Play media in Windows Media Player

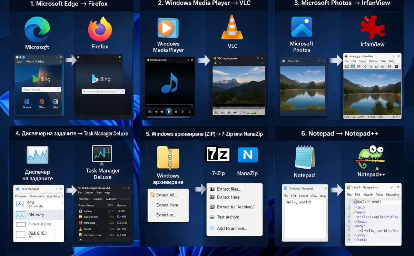coord(169,111)
